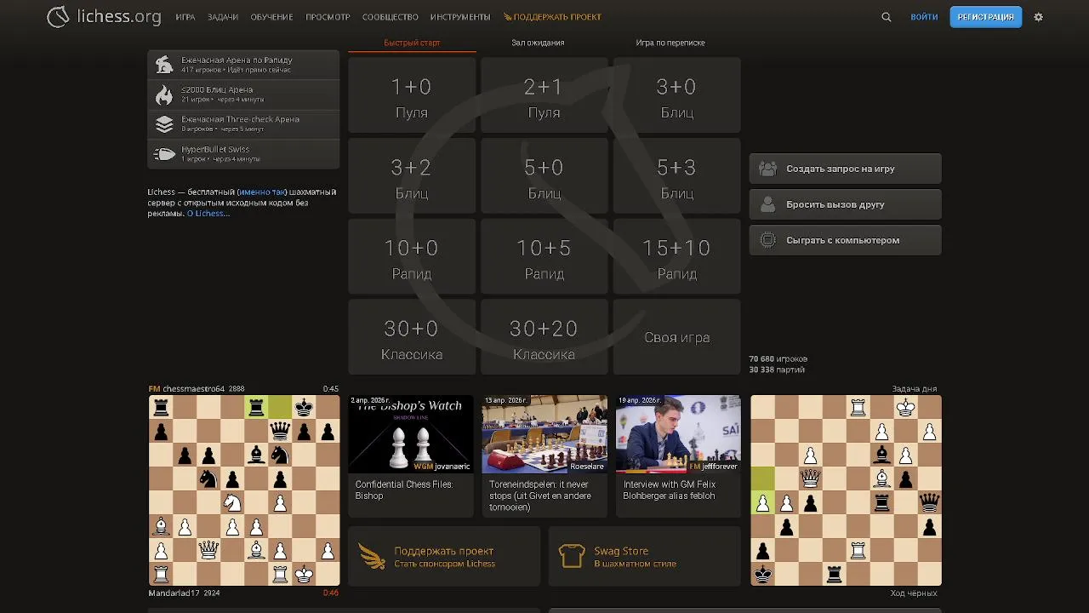This screenshot has height=613, width=1089.
Task: Open the ОБУЧЕНИЕ menu
Action: [x=271, y=17]
